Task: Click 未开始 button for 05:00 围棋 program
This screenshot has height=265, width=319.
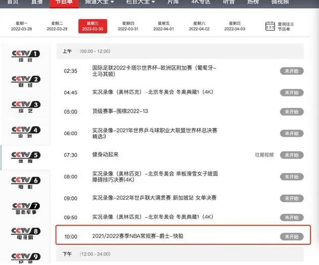Action: [x=292, y=112]
